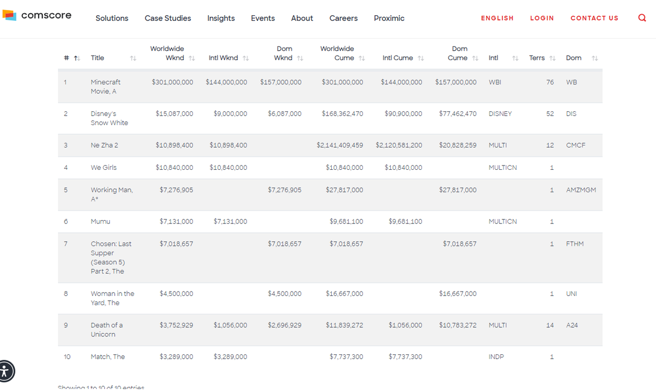This screenshot has width=656, height=391.
Task: Sort by Dom Wknd column arrows
Action: tap(300, 58)
